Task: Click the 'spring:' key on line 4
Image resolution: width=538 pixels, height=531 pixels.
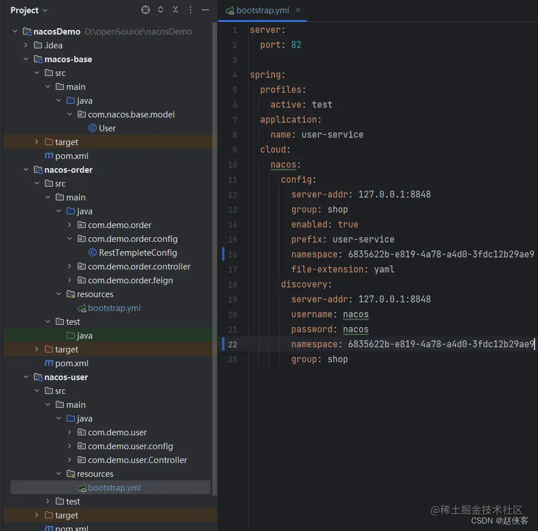Action: [268, 74]
